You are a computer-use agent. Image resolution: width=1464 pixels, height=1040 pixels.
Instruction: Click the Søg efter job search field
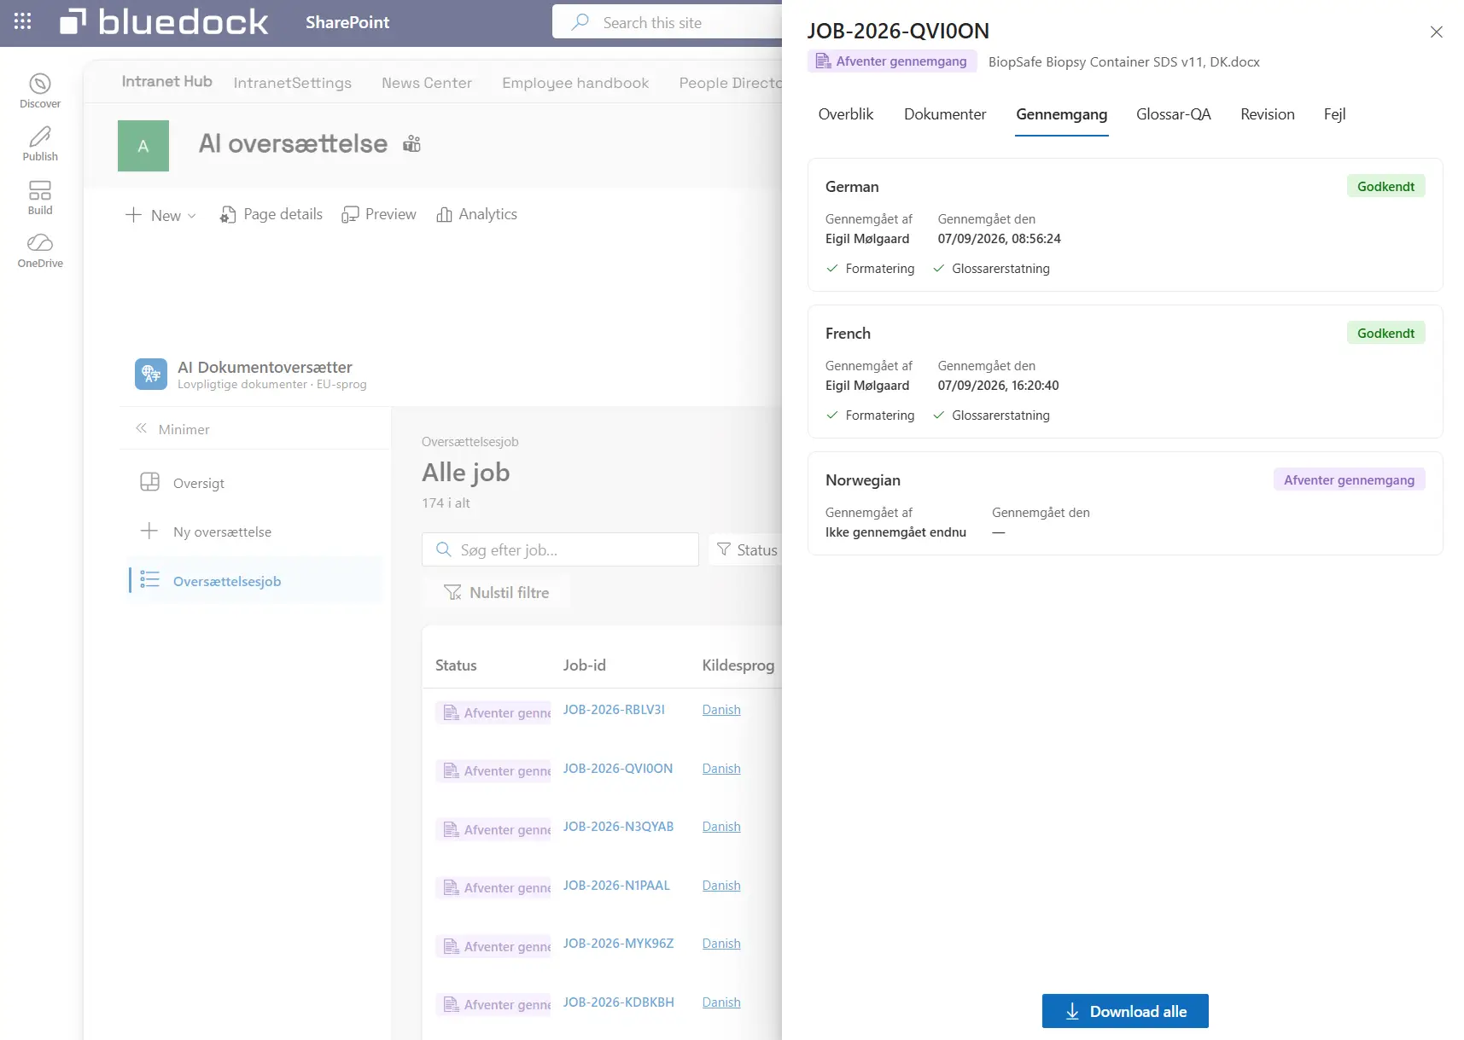(x=560, y=550)
